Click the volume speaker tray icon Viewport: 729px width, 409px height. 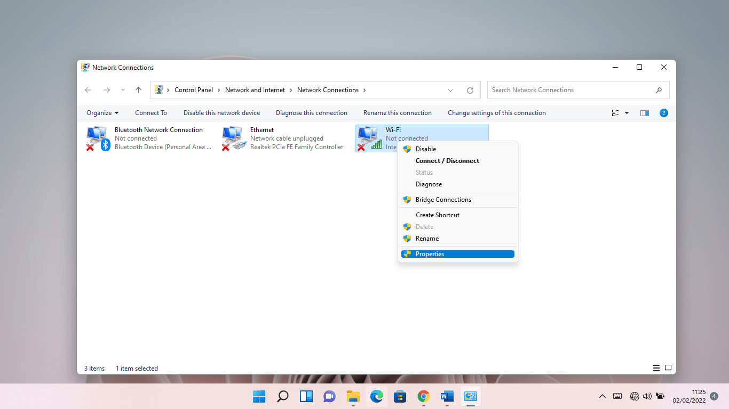click(x=647, y=396)
